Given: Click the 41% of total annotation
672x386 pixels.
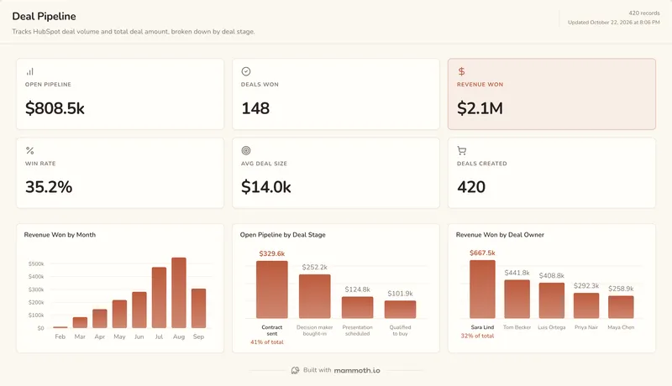Looking at the screenshot, I should (x=267, y=342).
